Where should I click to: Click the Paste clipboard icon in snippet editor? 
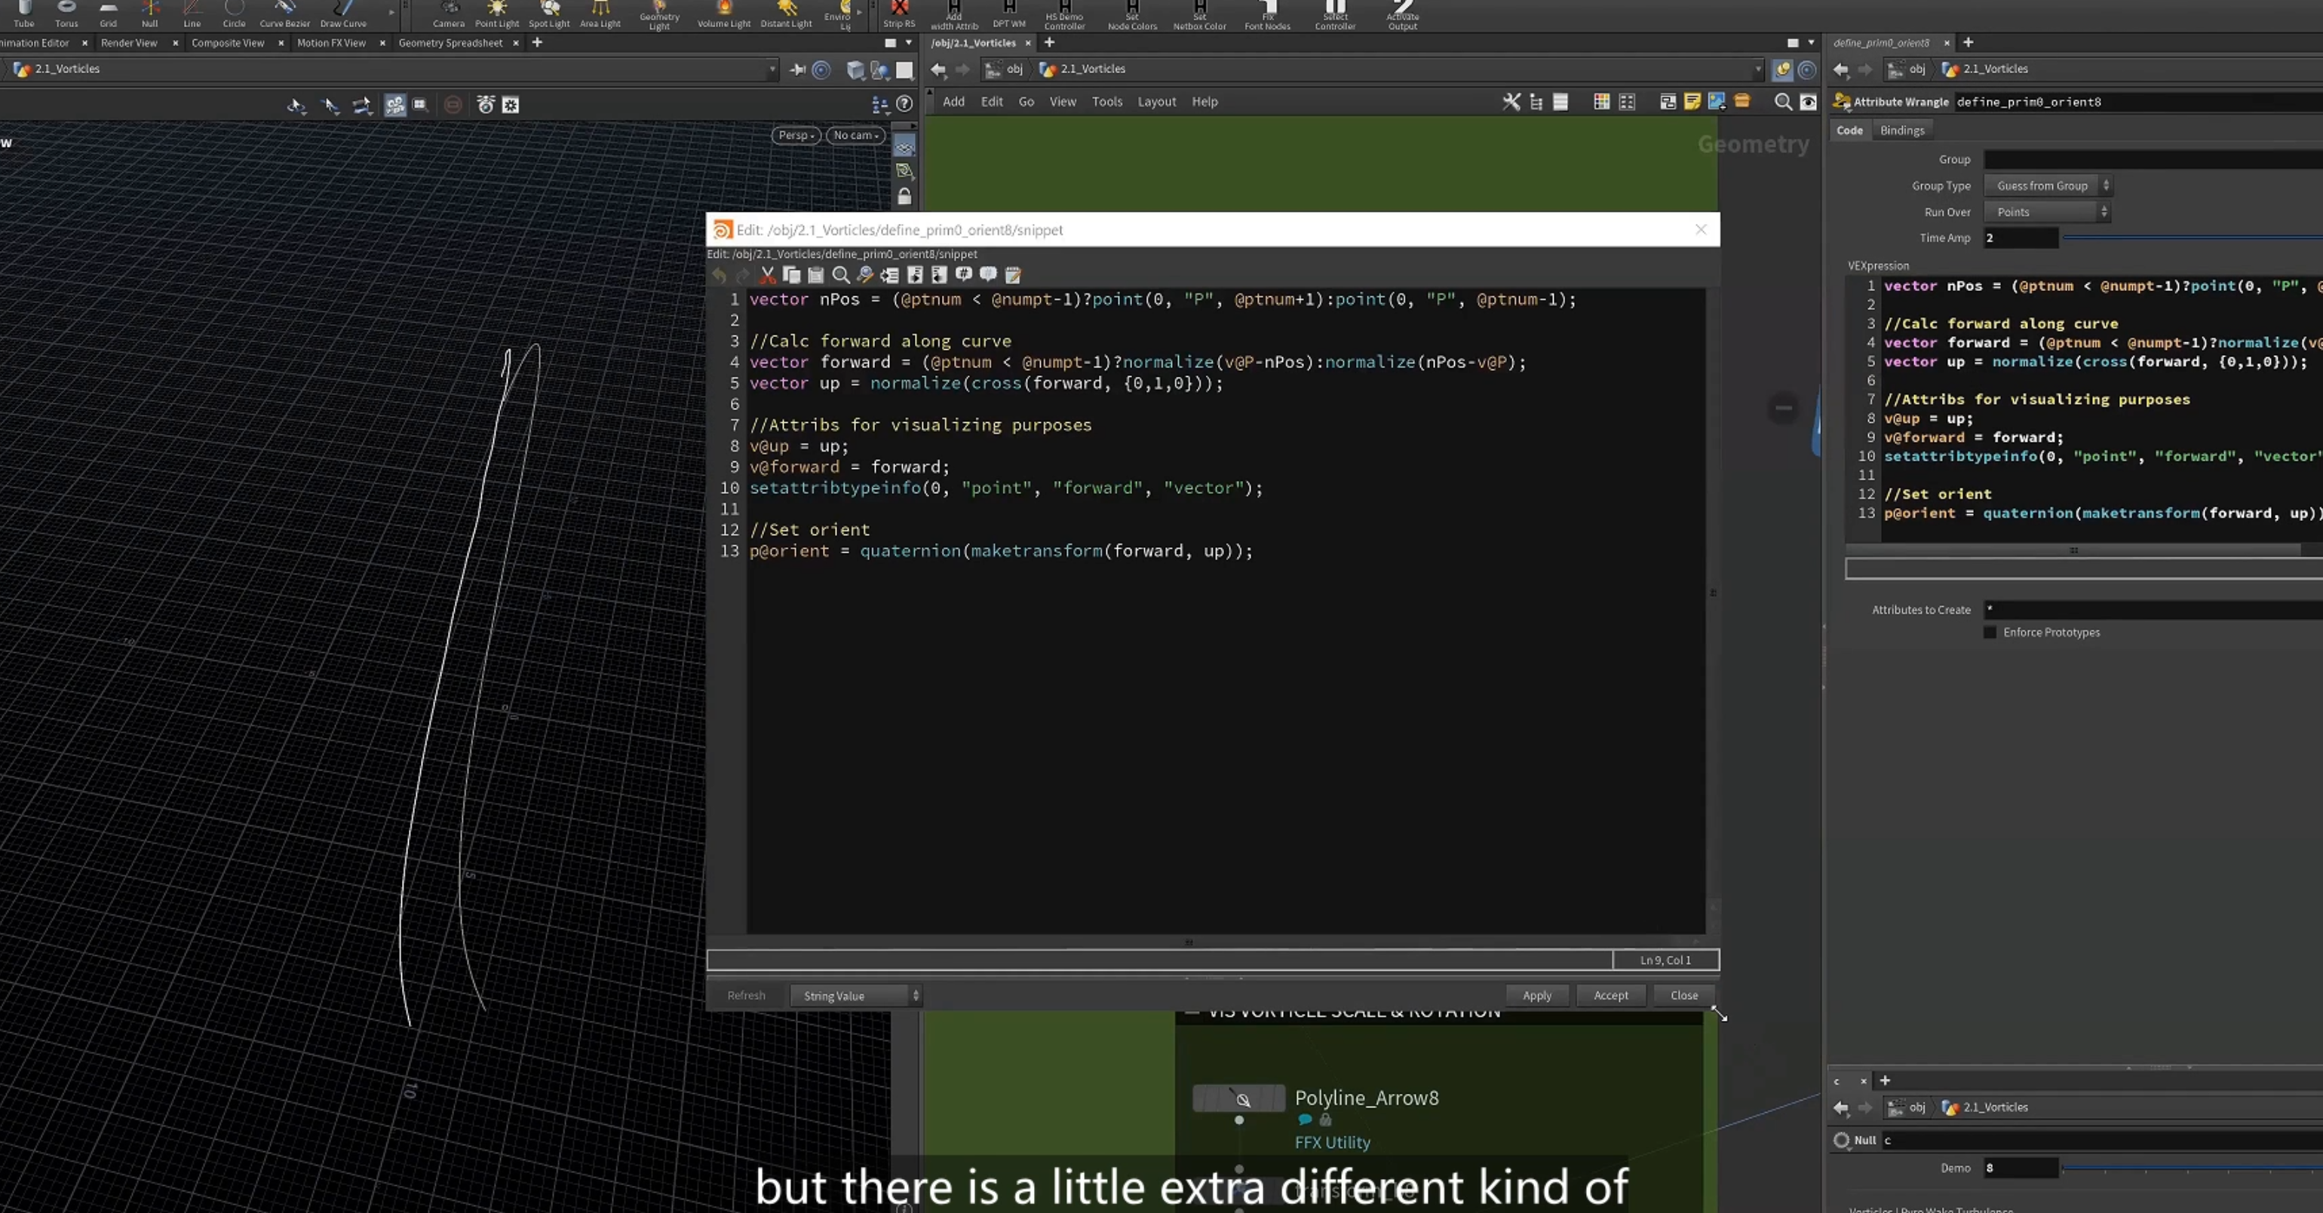tap(816, 276)
